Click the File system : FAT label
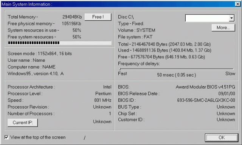242x145 pixels. (135, 37)
